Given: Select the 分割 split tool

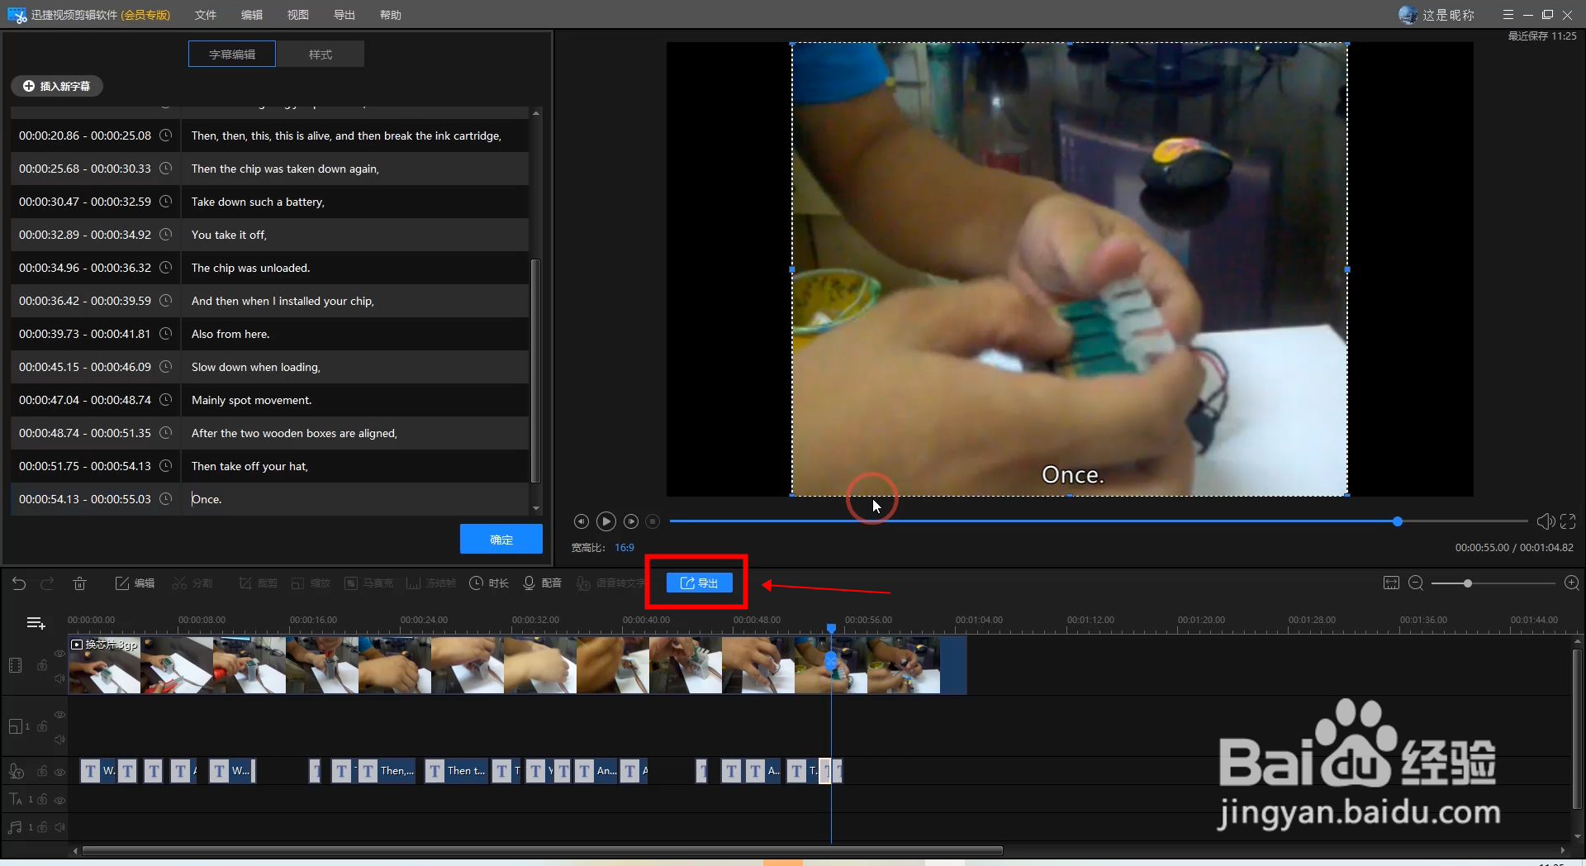Looking at the screenshot, I should pyautogui.click(x=192, y=583).
